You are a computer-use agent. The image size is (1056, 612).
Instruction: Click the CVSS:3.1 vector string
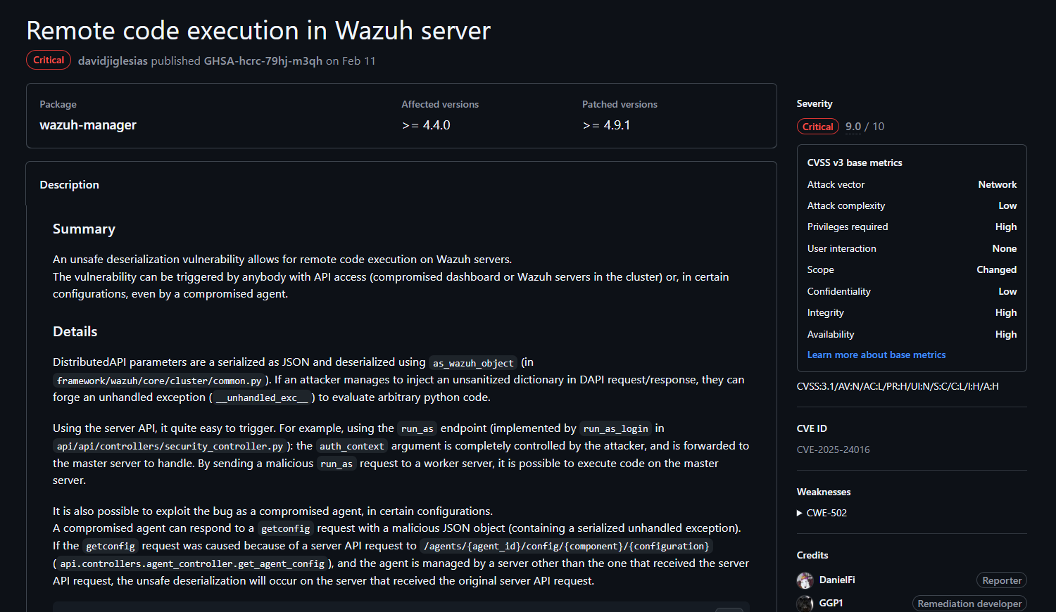(898, 386)
